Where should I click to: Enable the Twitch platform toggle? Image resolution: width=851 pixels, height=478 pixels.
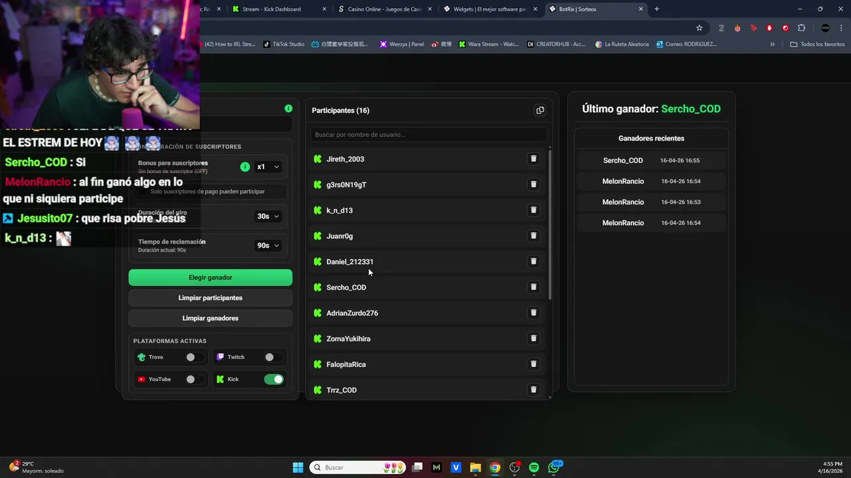tap(273, 357)
